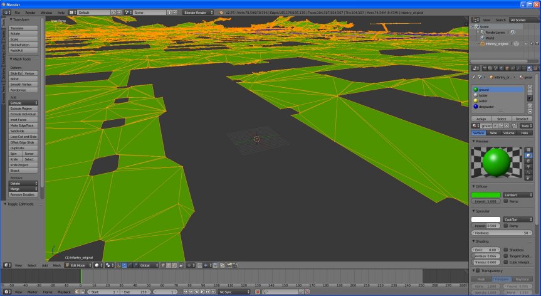
Task: Jump to the first frame
Action: click(x=186, y=292)
